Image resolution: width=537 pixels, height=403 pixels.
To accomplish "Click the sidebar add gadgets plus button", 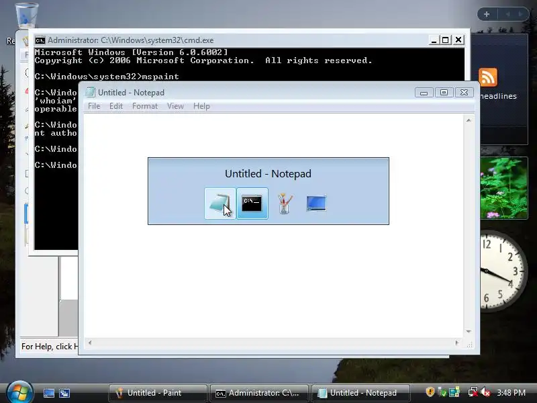I will click(x=487, y=14).
